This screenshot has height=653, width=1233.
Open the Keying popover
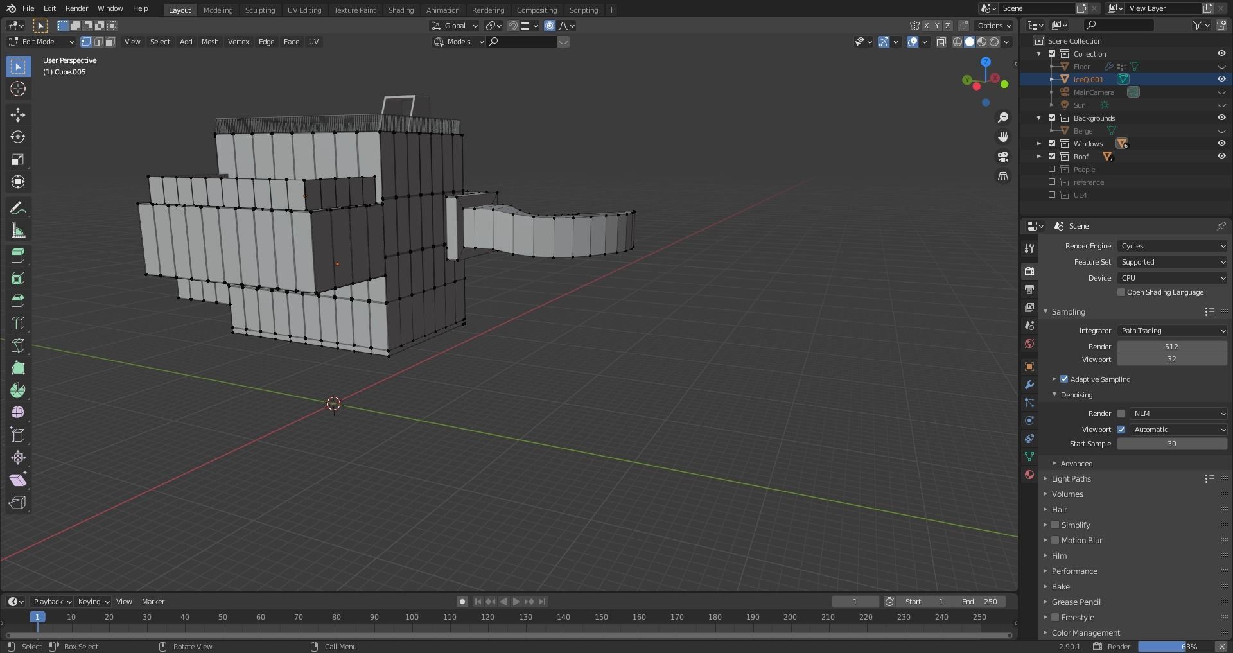(93, 602)
